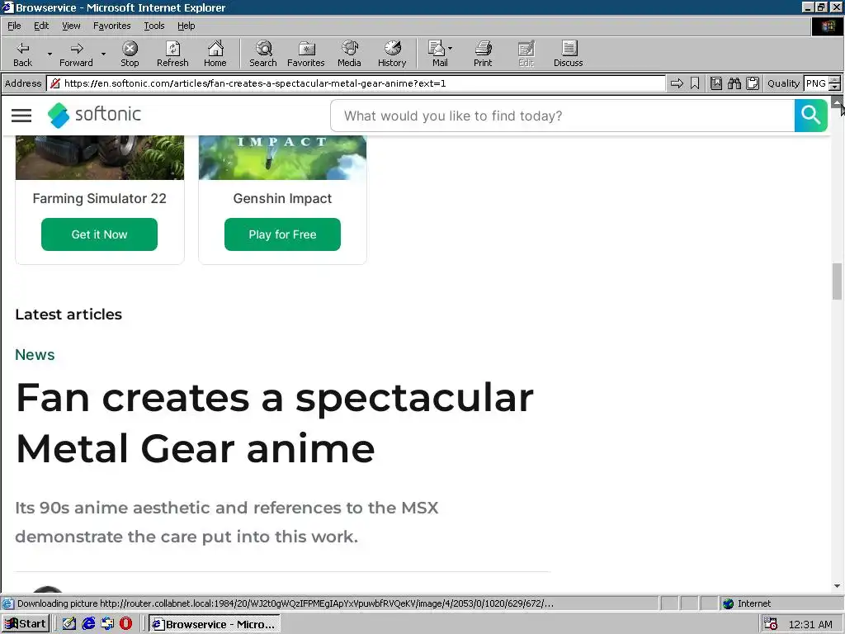Go back with the Back arrow
The width and height of the screenshot is (845, 634).
[22, 54]
